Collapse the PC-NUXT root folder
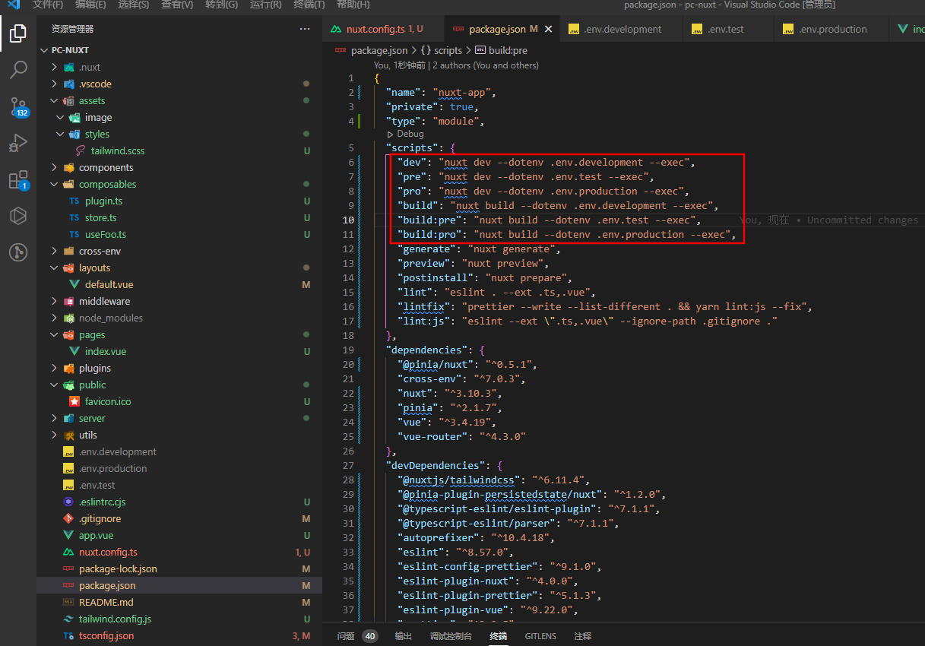Screen dimensions: 925x646 pyautogui.click(x=69, y=50)
